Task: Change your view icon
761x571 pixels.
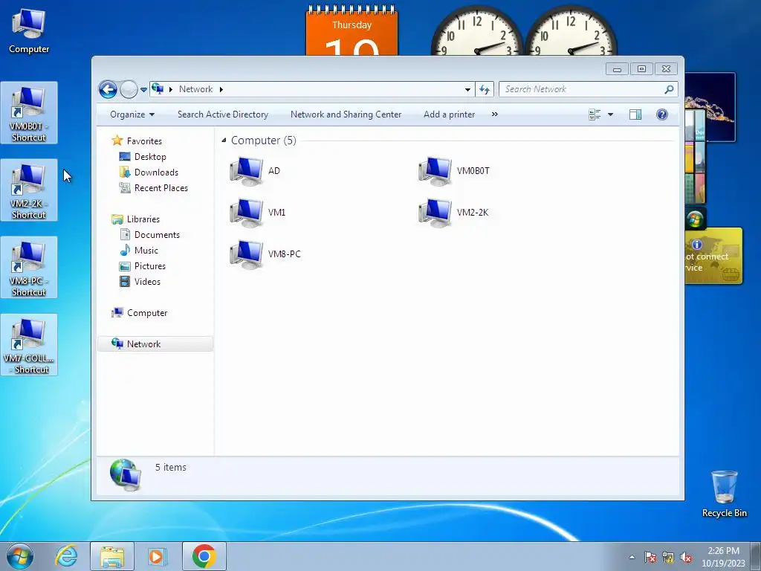Action: pos(595,114)
